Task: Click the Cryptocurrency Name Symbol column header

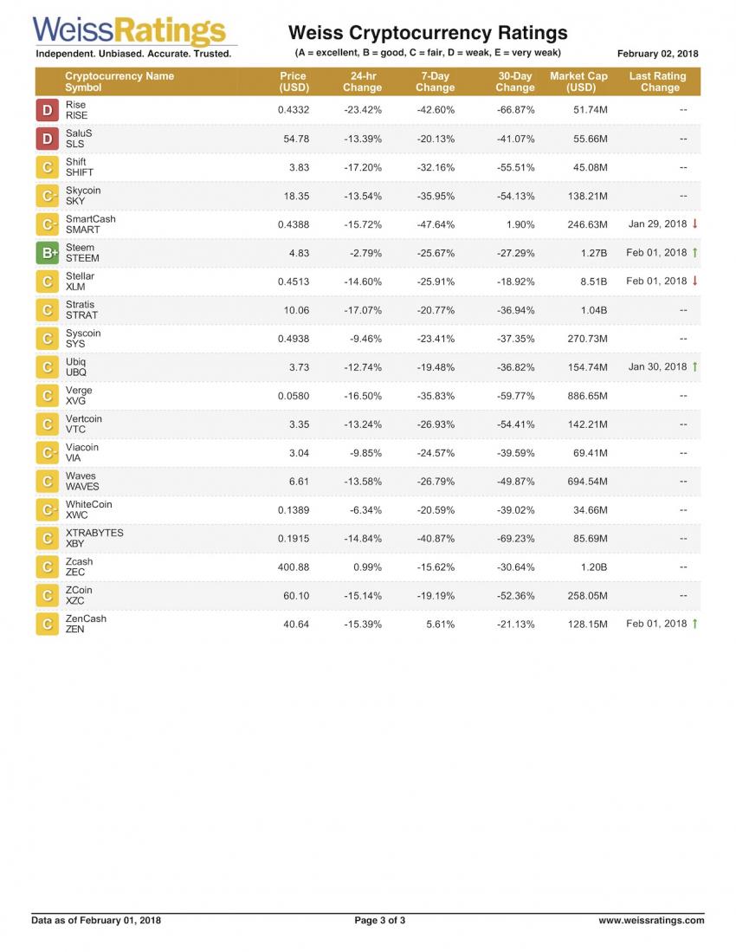Action: click(119, 81)
